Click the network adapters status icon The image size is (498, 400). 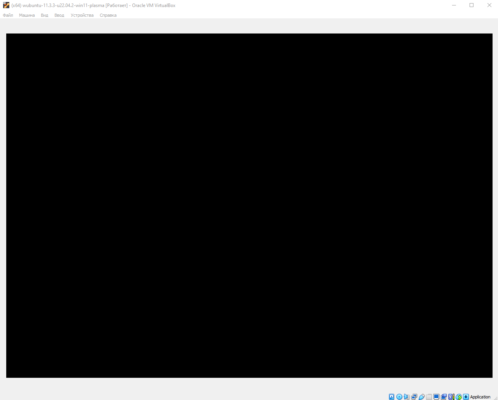click(x=414, y=396)
